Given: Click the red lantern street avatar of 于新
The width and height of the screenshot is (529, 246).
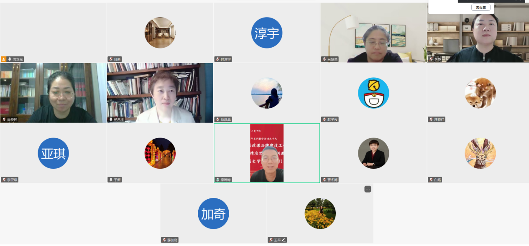Looking at the screenshot, I should (x=160, y=153).
